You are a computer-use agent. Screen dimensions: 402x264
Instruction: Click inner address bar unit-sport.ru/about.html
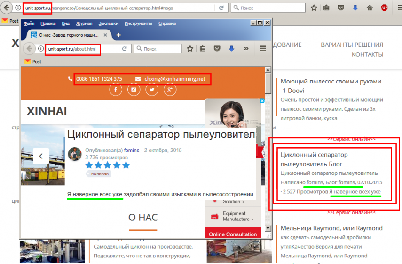82,49
